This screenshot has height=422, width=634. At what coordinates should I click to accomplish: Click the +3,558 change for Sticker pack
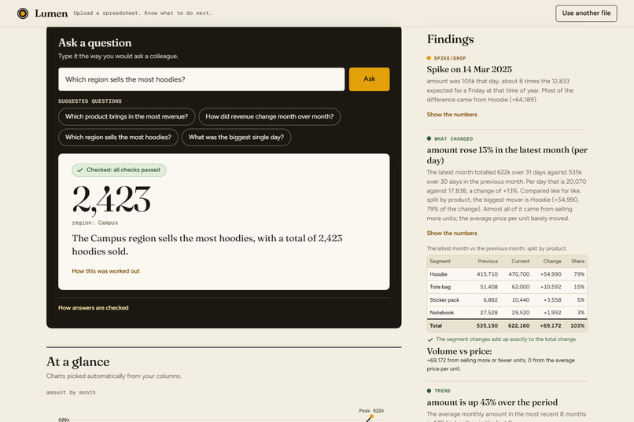coord(552,299)
